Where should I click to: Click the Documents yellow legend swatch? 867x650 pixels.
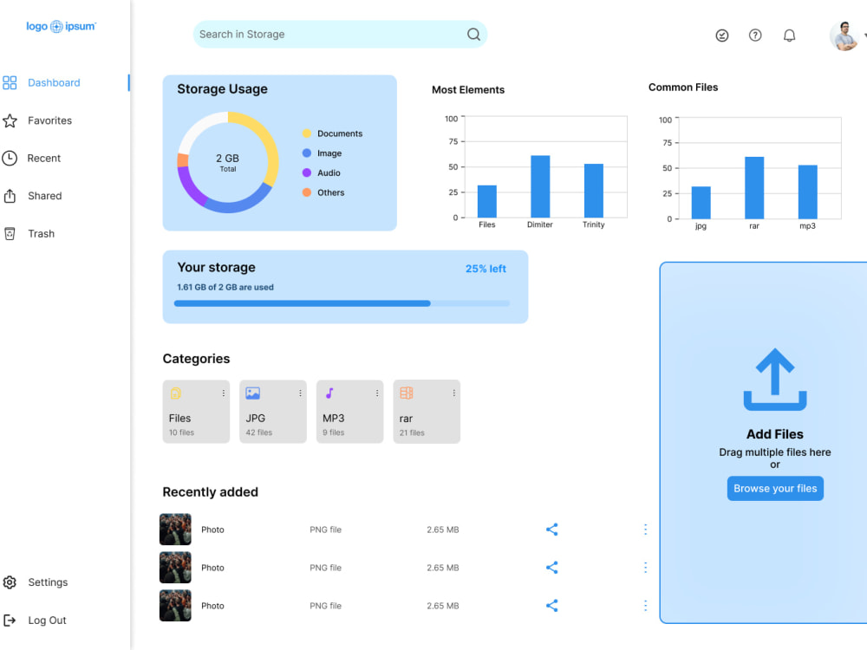pos(307,133)
